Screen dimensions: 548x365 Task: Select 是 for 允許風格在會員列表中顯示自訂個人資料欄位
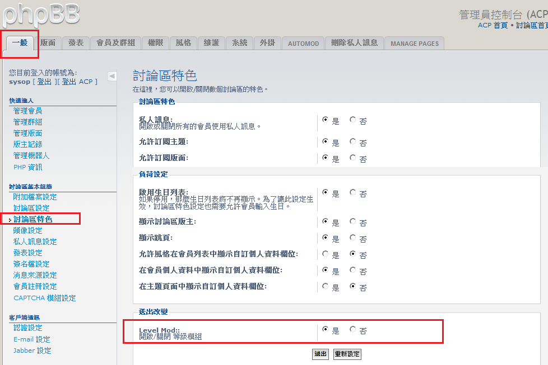[325, 253]
